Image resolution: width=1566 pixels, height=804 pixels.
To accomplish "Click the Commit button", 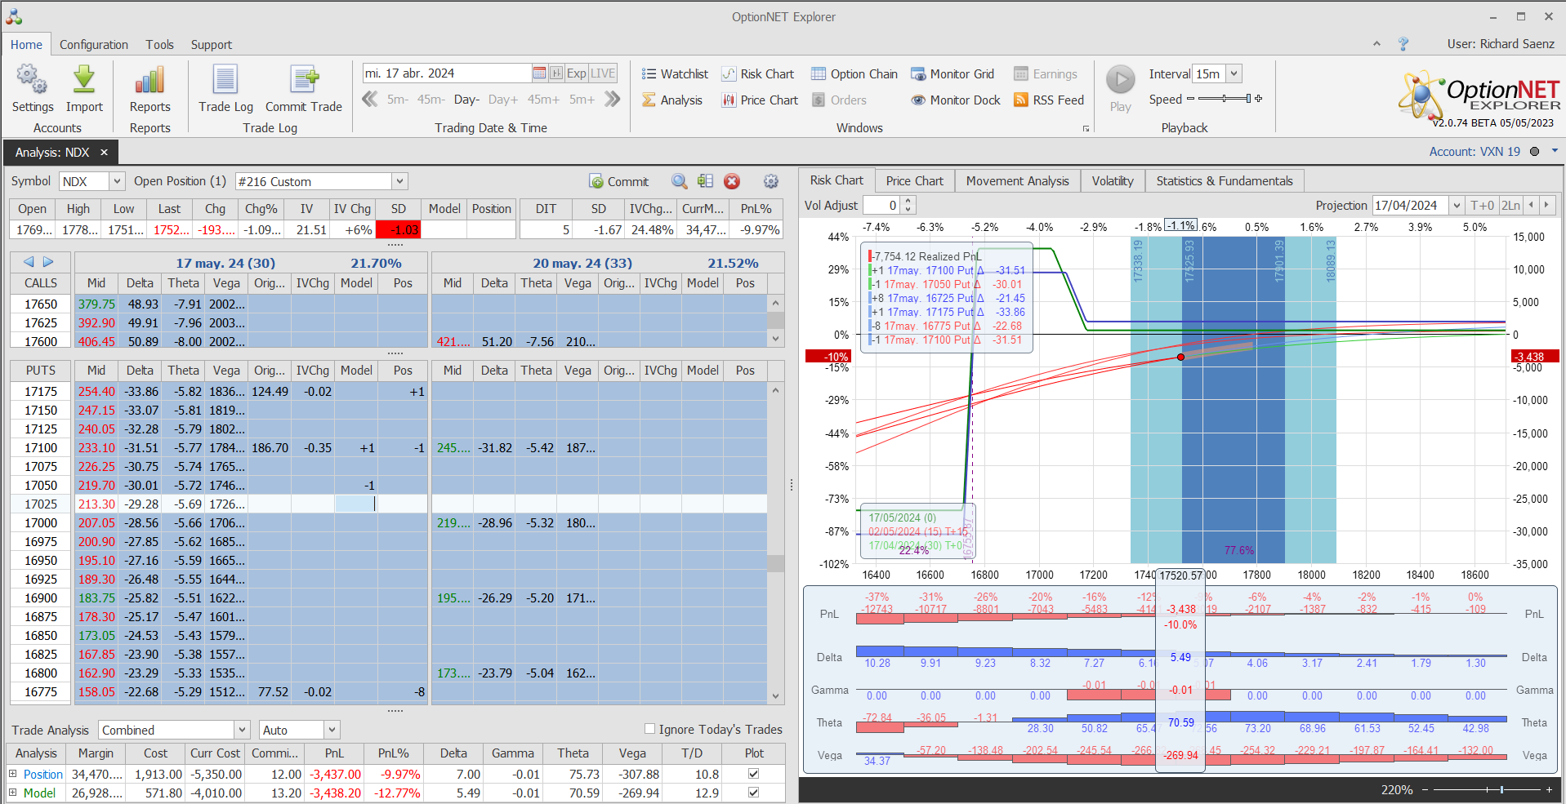I will (618, 181).
